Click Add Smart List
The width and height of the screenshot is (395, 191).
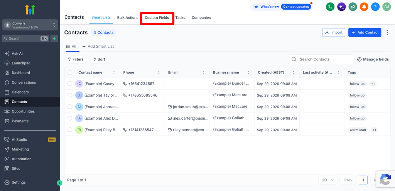pyautogui.click(x=98, y=47)
